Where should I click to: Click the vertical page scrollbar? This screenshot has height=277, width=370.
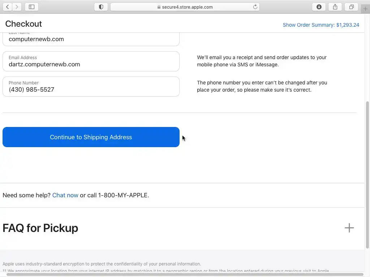click(367, 173)
